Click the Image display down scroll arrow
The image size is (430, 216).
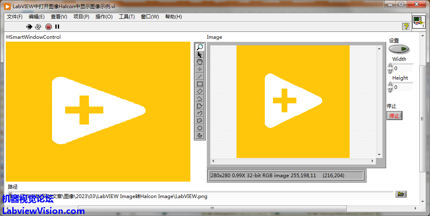coord(379,155)
